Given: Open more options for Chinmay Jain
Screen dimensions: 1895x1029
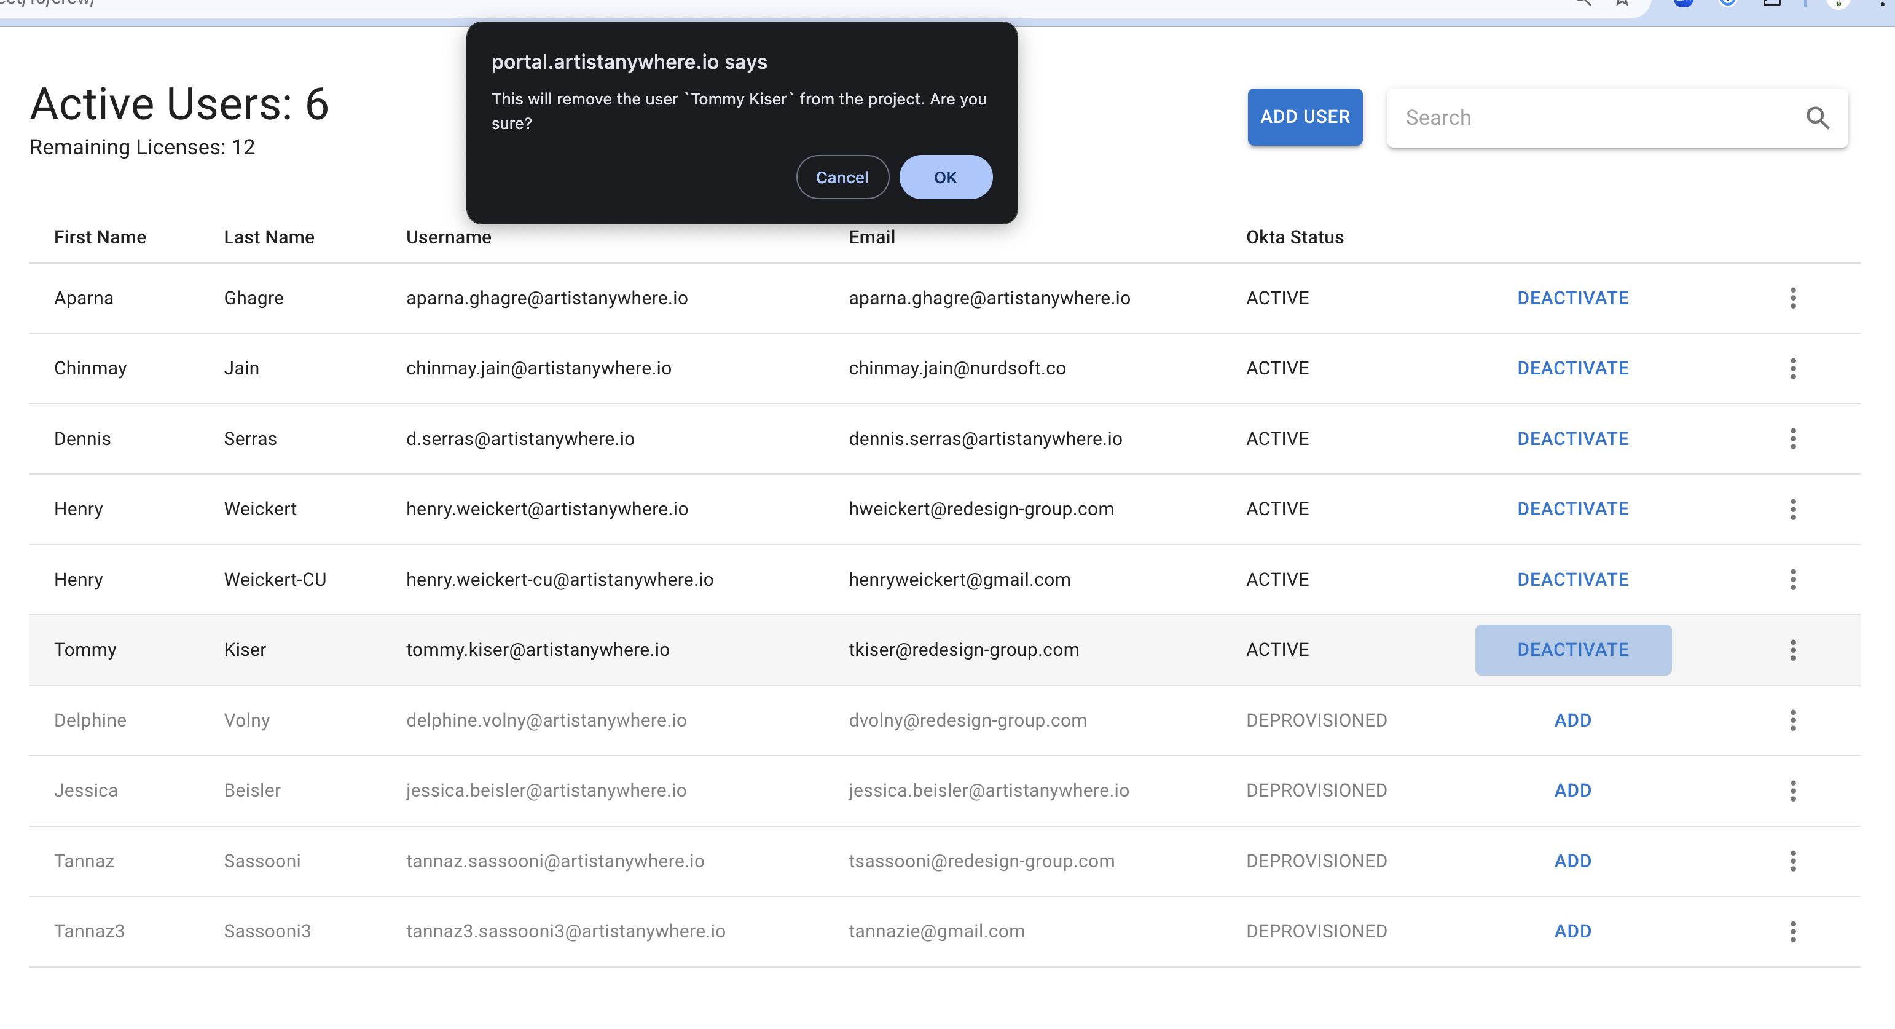Looking at the screenshot, I should 1793,368.
